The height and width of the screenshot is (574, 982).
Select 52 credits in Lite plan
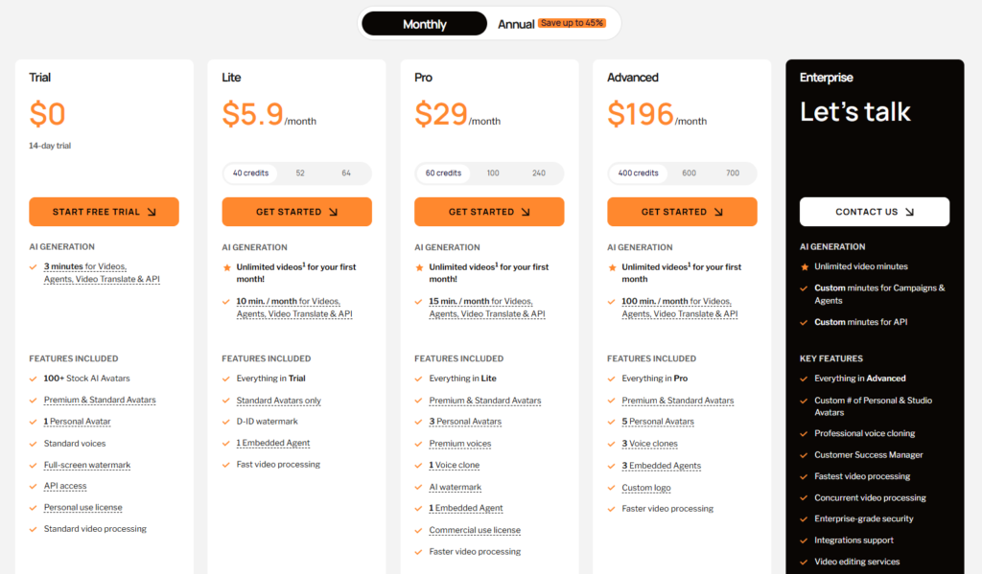[300, 173]
